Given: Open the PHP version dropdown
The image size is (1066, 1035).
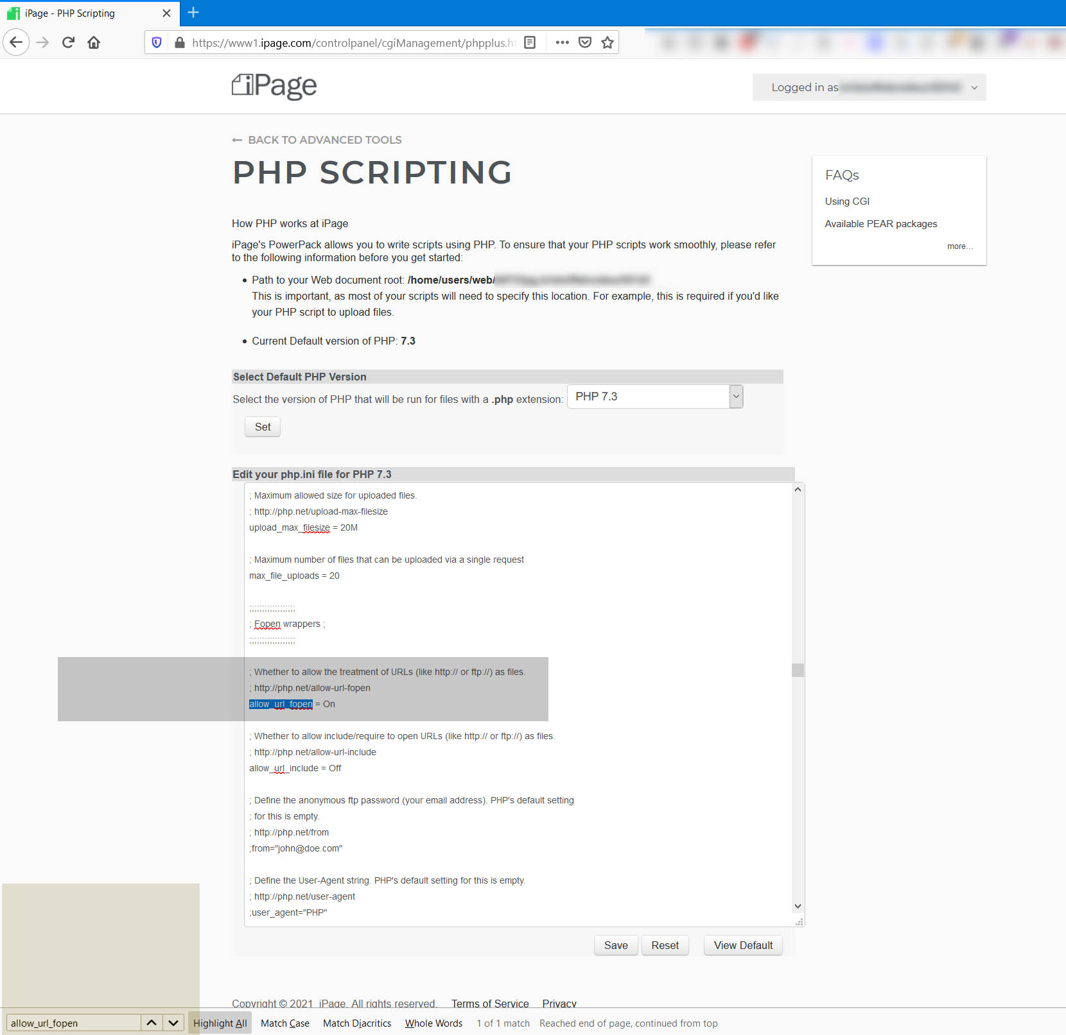Looking at the screenshot, I should [x=655, y=397].
